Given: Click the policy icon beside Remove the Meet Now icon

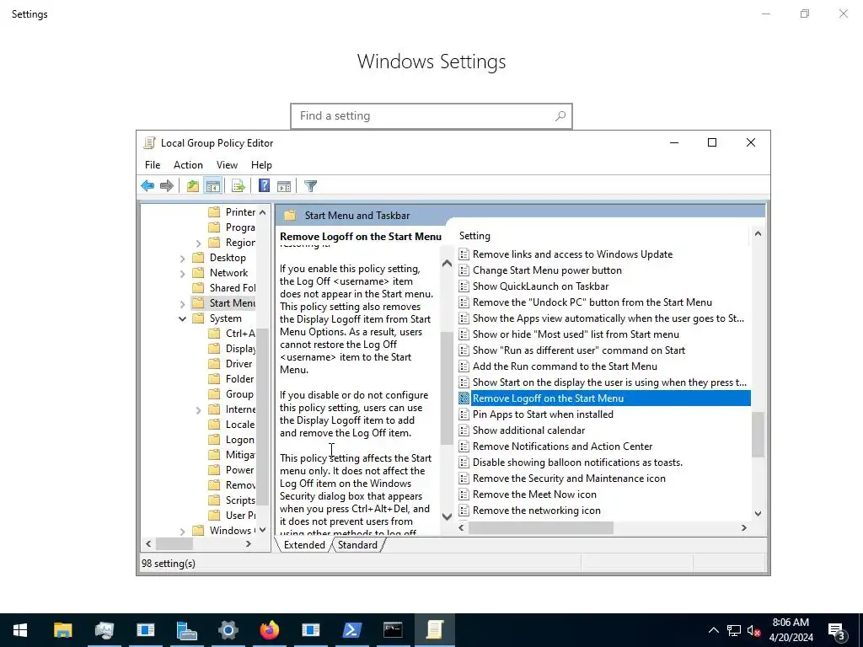Looking at the screenshot, I should [464, 494].
